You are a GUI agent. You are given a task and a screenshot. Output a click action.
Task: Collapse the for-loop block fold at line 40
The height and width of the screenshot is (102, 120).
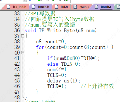23,53
